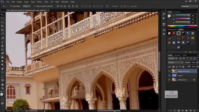
Task: Select the Paint Bucket tool
Action: pyautogui.click(x=2, y=57)
